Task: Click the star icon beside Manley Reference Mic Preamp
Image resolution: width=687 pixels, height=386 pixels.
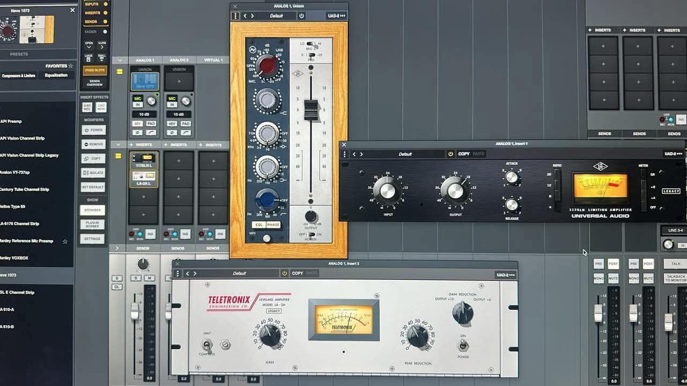Action: point(65,241)
